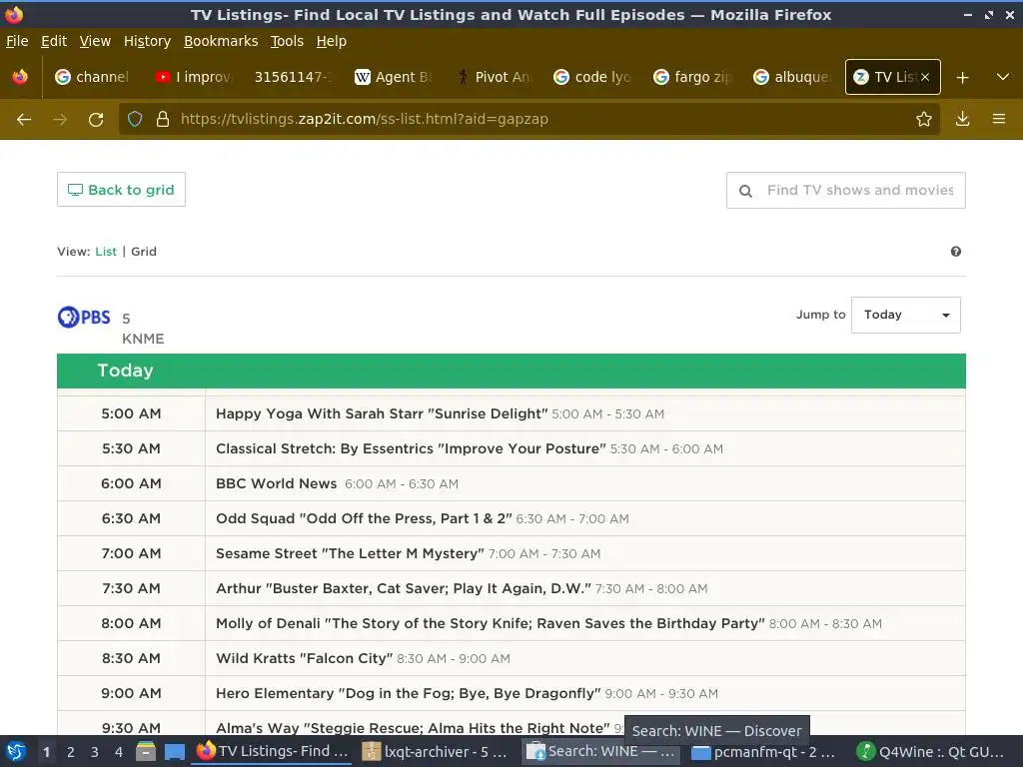This screenshot has width=1023, height=767.
Task: Open the Firefox hamburger application menu
Action: (999, 119)
